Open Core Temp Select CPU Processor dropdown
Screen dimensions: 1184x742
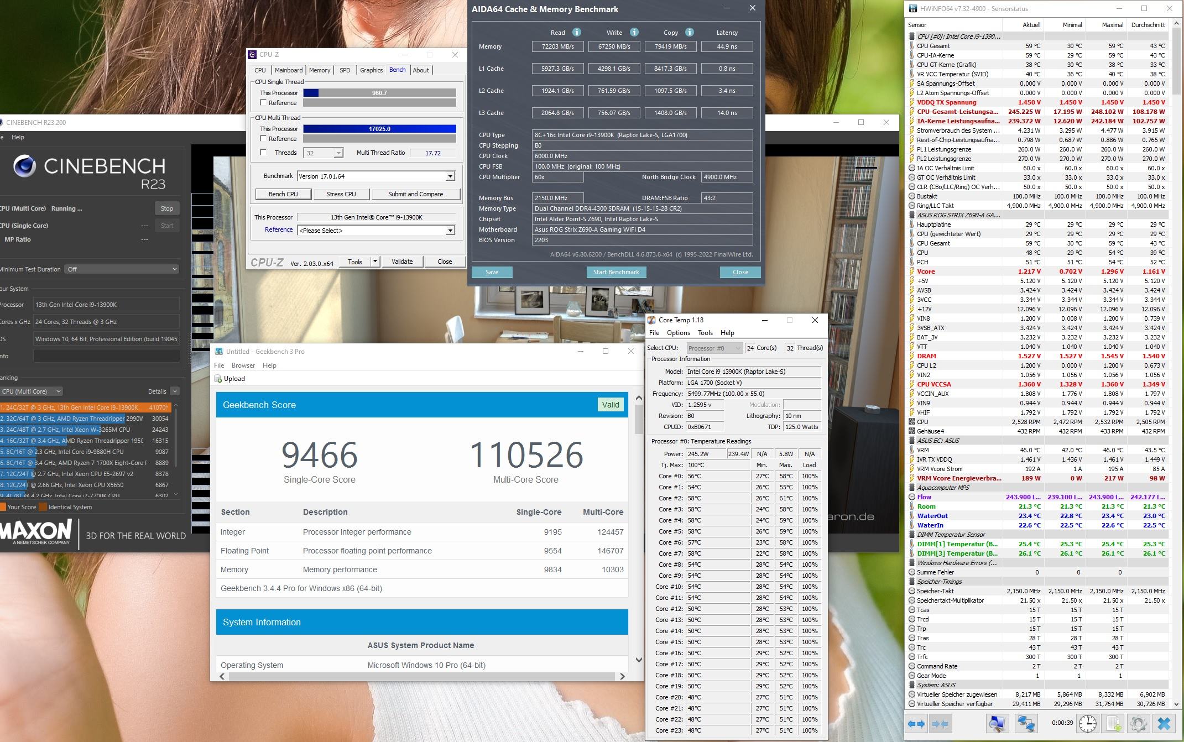(714, 348)
